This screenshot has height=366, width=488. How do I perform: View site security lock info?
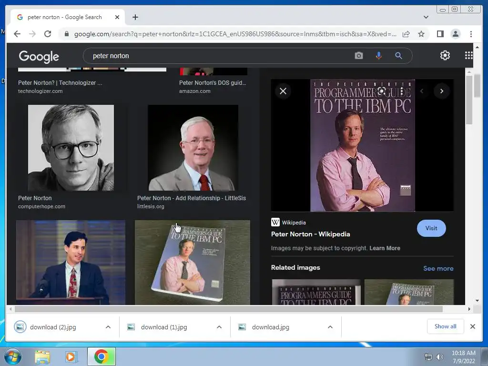coord(66,34)
